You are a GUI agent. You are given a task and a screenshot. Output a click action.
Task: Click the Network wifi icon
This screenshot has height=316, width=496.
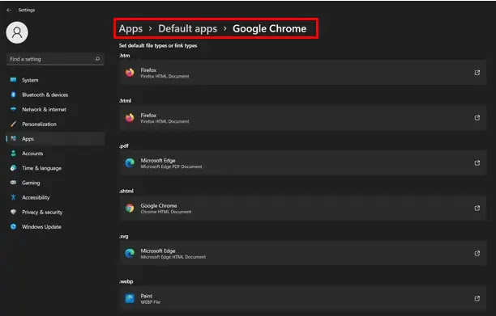click(x=13, y=109)
